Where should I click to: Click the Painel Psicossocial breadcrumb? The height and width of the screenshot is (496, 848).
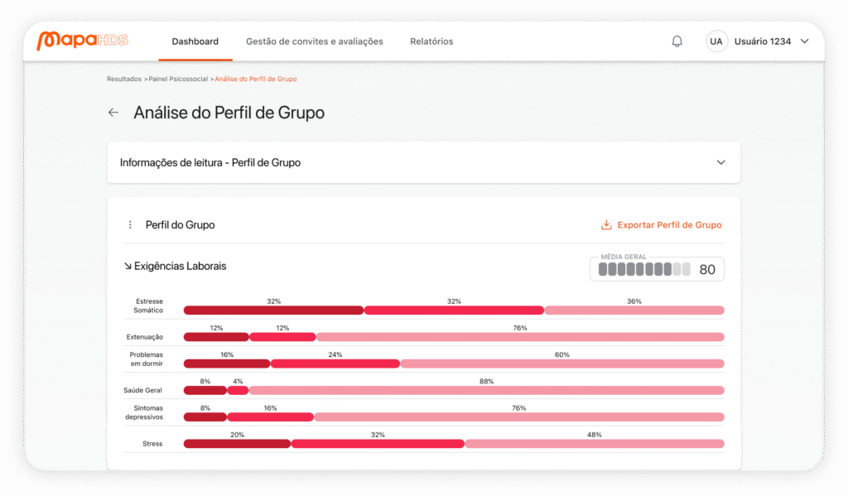[x=178, y=79]
